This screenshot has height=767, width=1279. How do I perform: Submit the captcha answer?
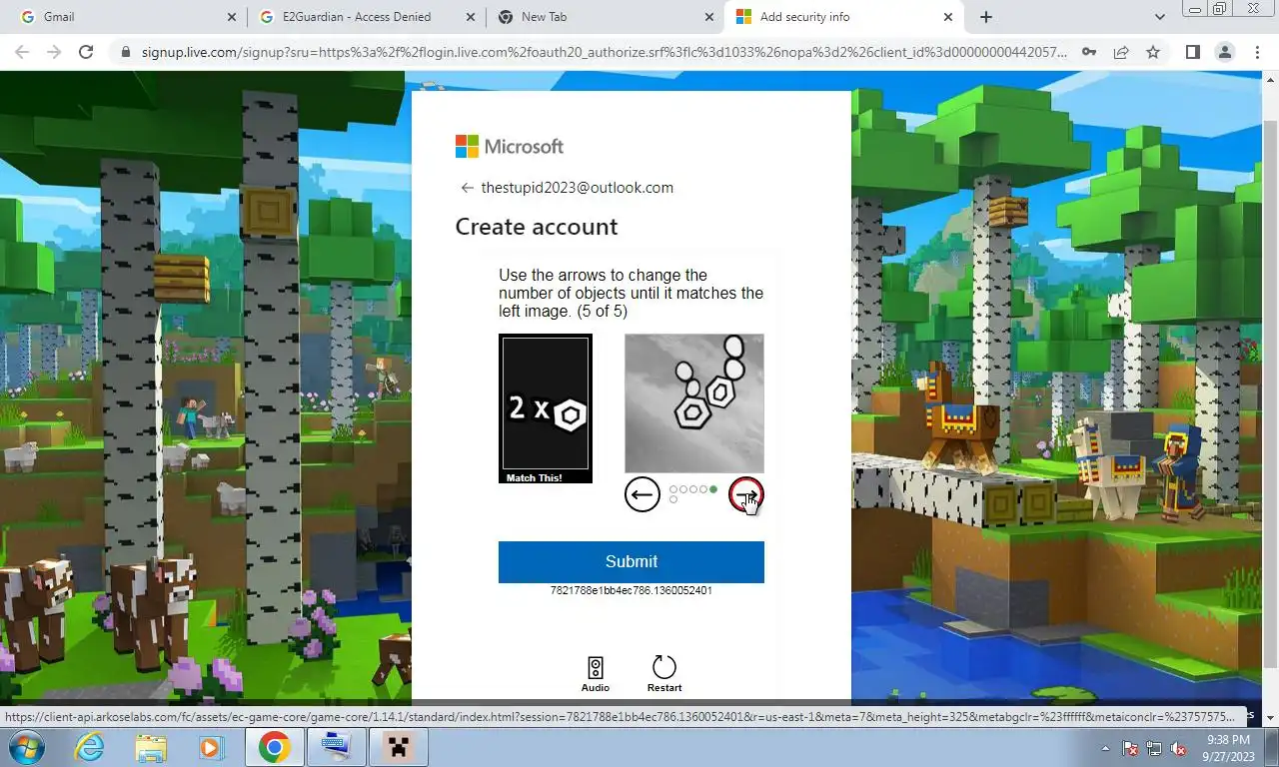tap(632, 561)
